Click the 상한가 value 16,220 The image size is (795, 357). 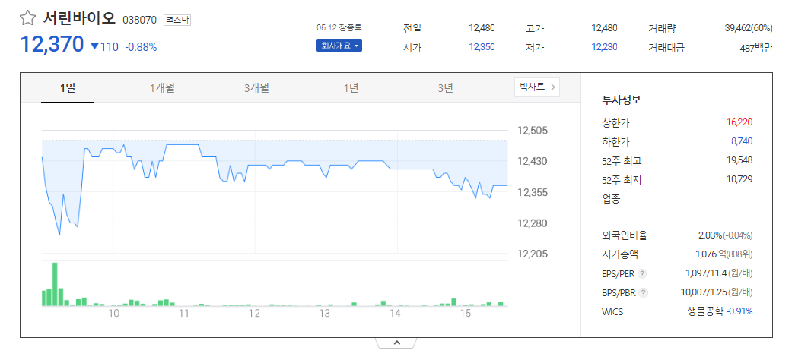click(739, 122)
